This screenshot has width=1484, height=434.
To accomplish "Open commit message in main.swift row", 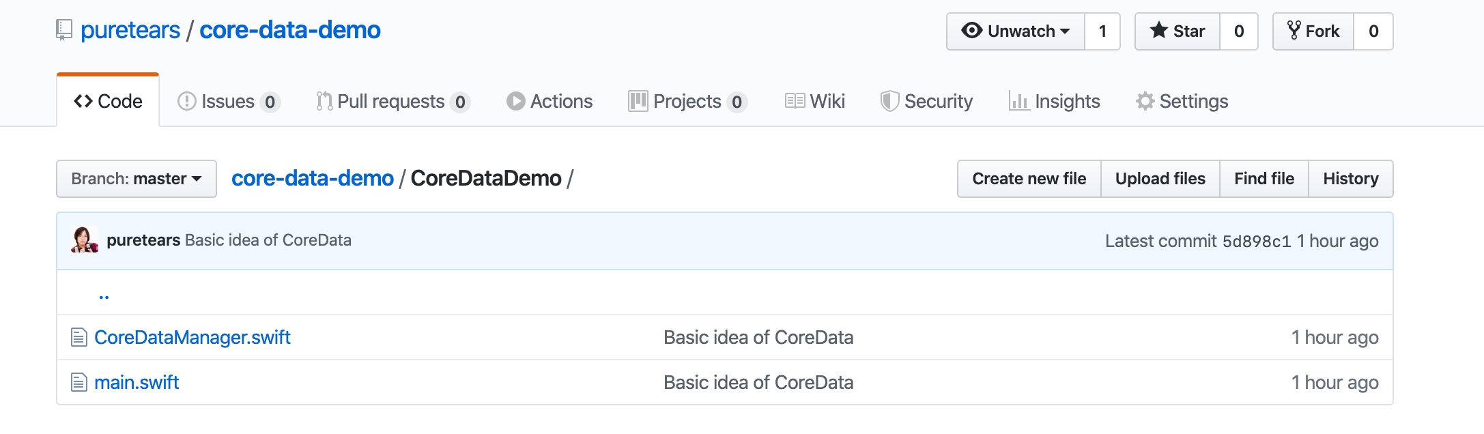I will pyautogui.click(x=758, y=382).
